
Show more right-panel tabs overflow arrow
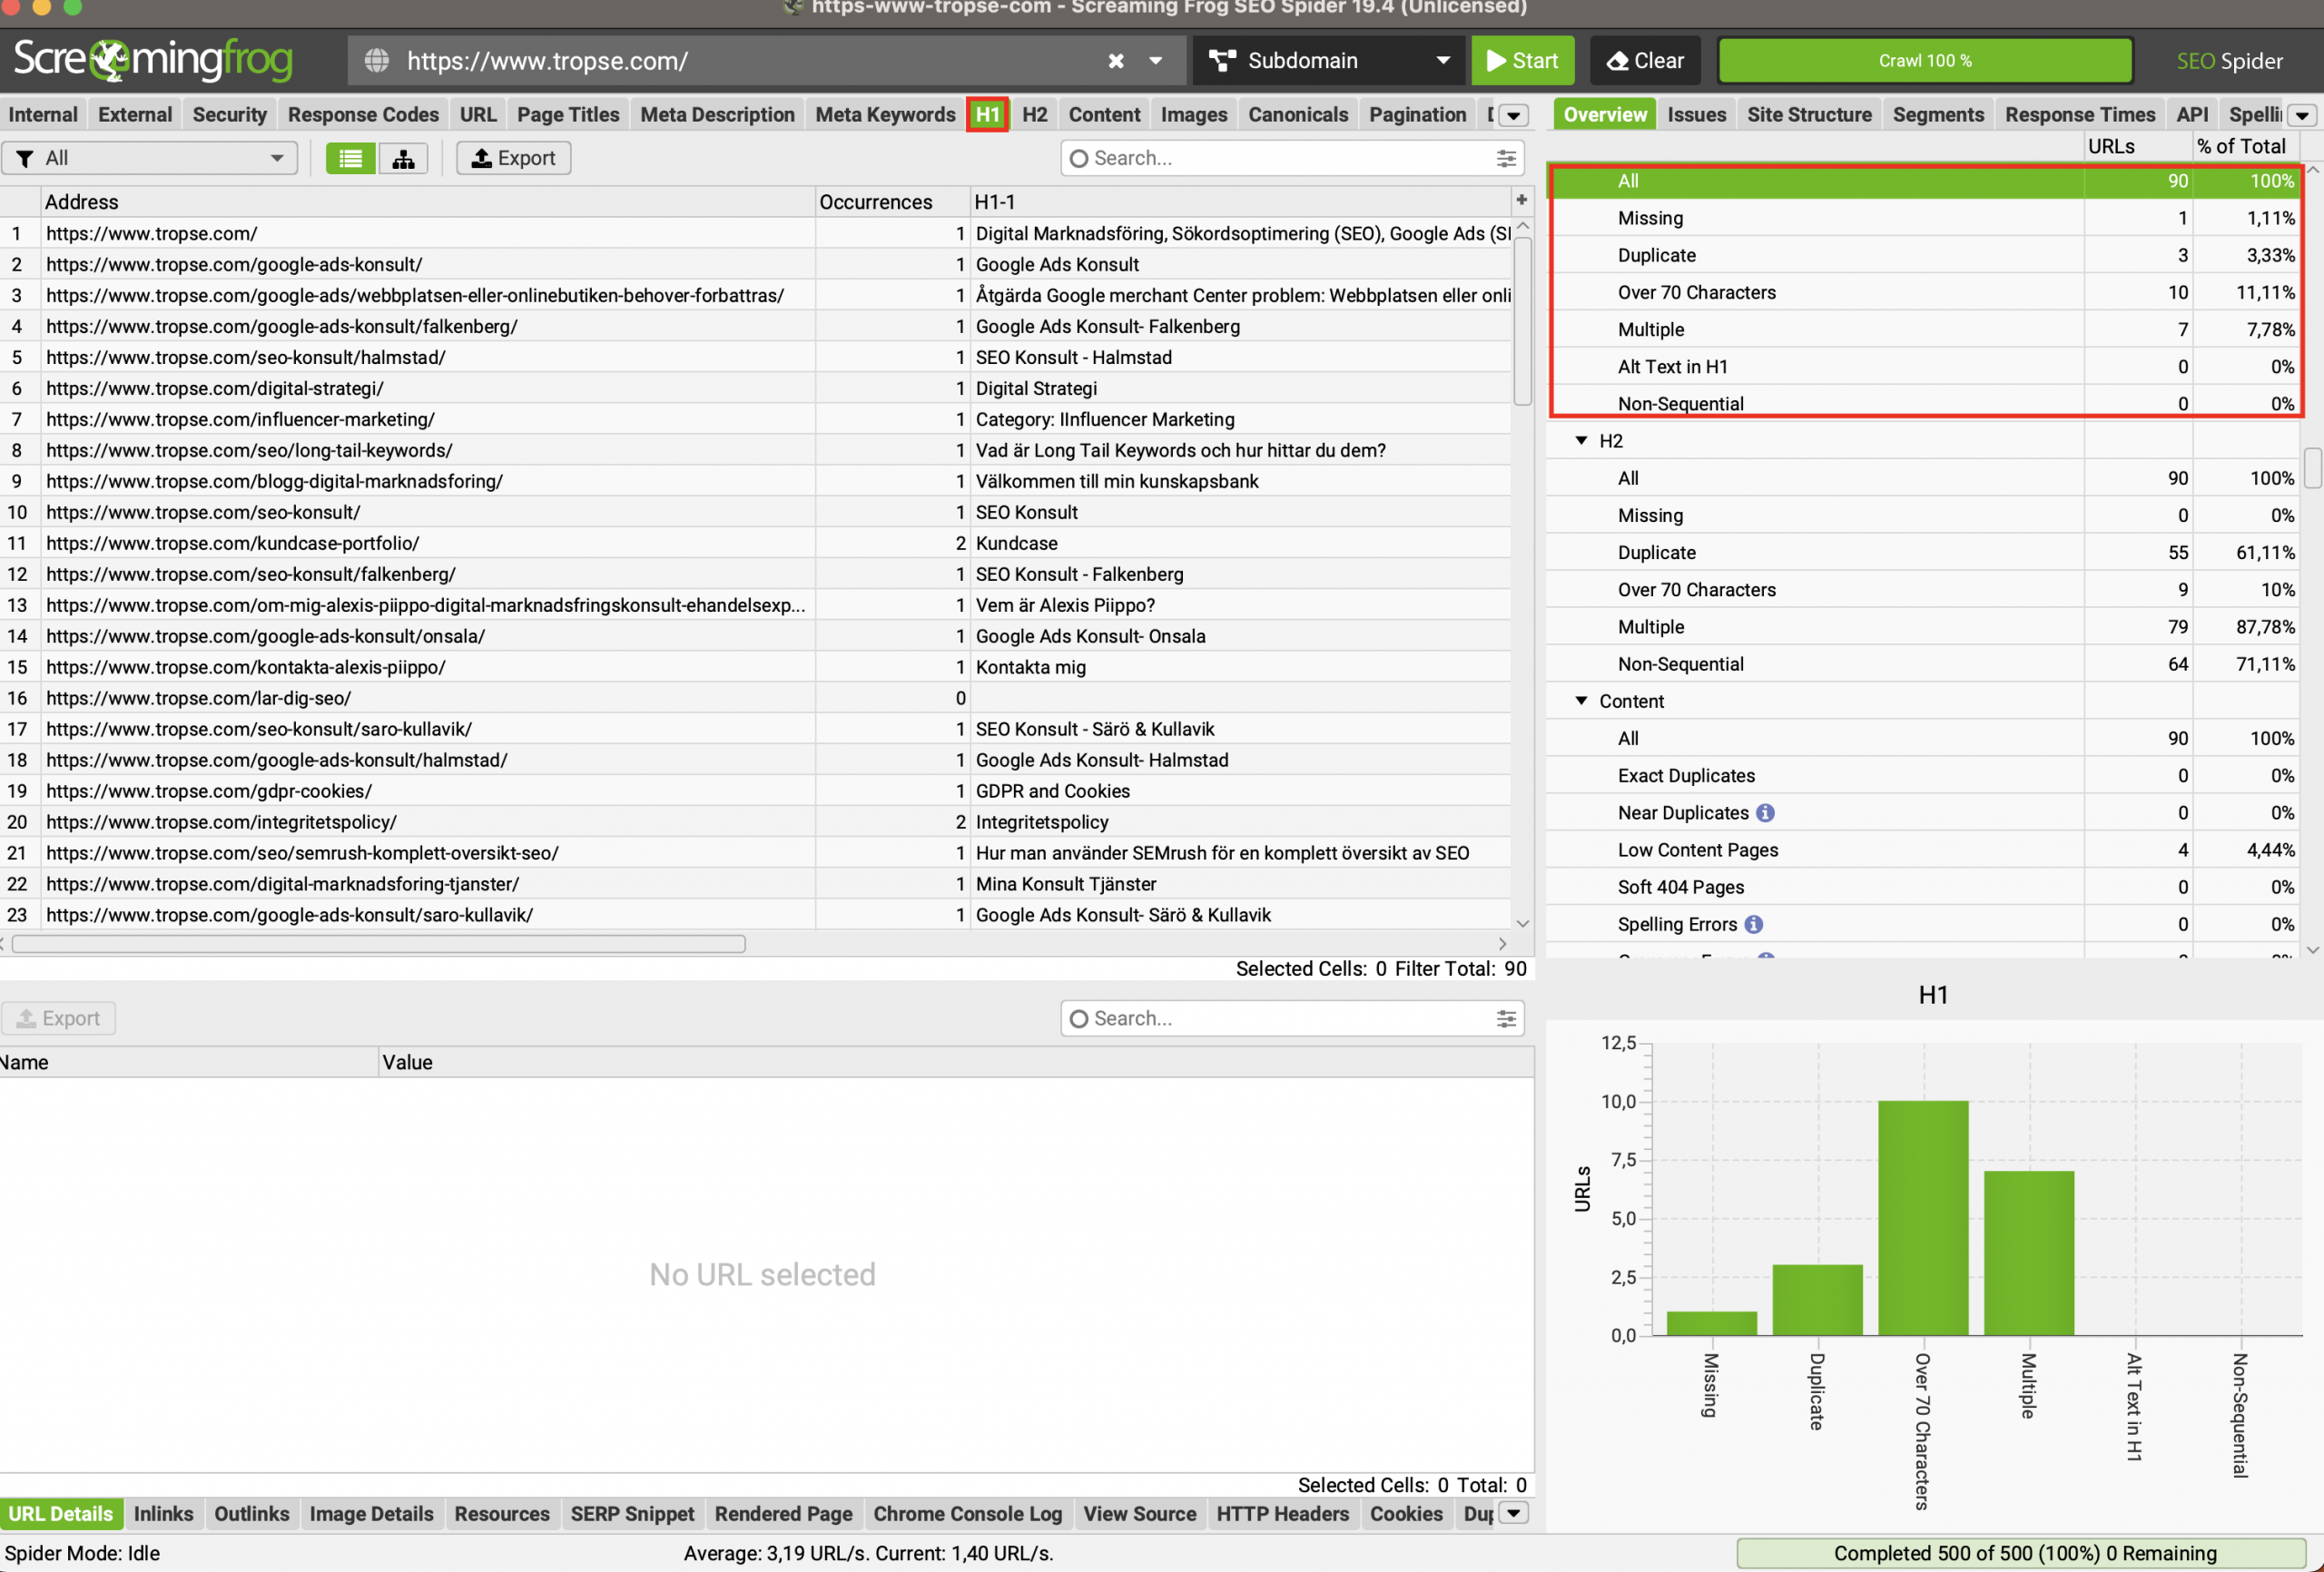click(2303, 115)
